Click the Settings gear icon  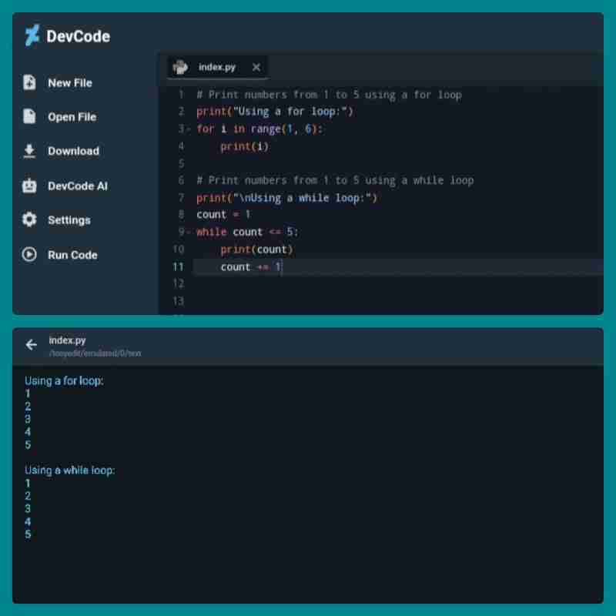tap(29, 219)
